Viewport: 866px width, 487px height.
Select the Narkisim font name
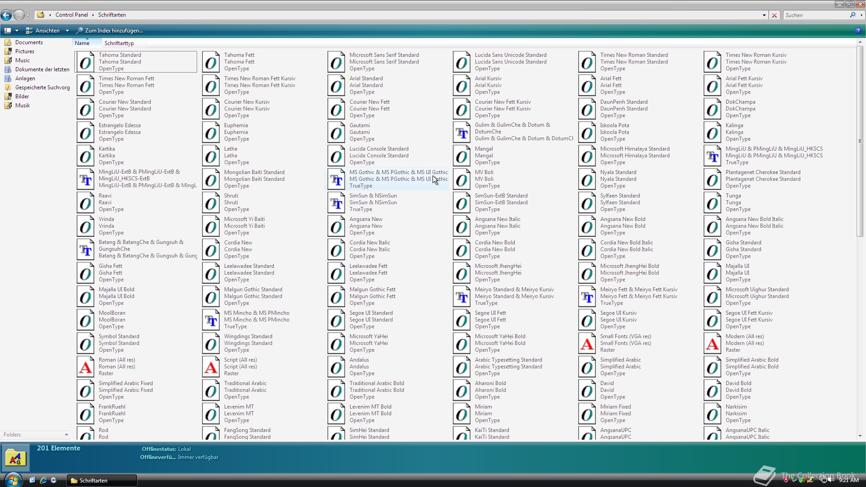(x=736, y=407)
